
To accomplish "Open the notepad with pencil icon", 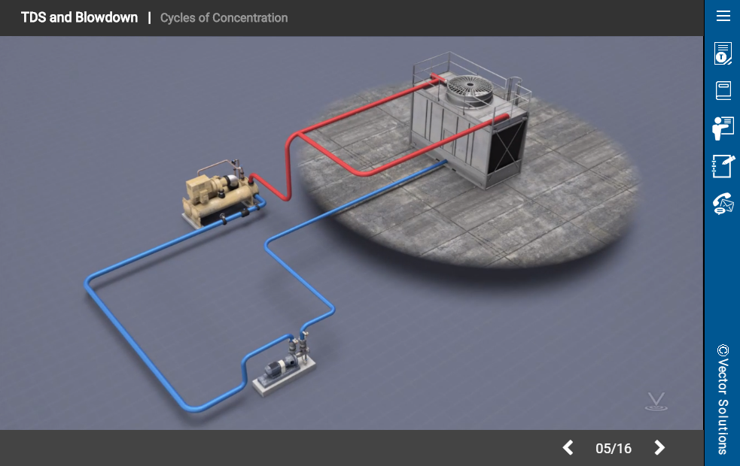I will click(723, 165).
